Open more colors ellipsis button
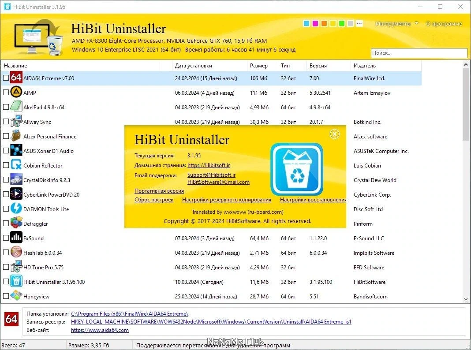This screenshot has height=350, width=471. tap(359, 23)
